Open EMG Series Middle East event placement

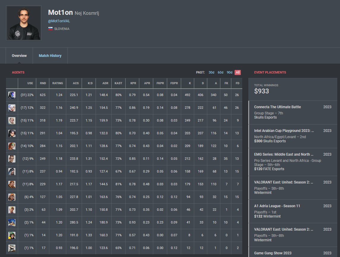pos(293,162)
